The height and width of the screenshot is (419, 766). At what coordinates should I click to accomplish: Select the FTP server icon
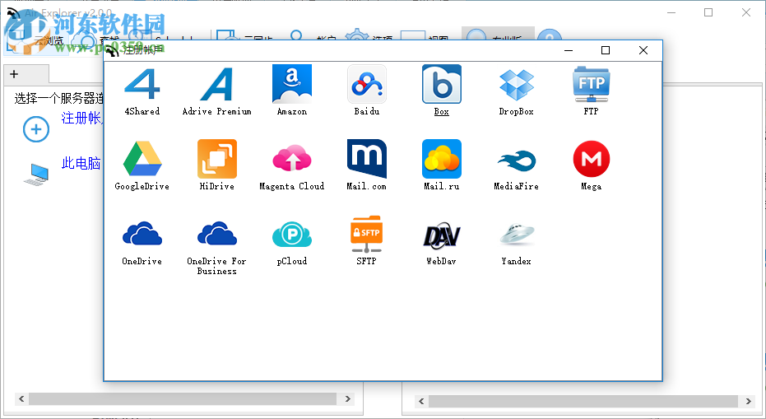pyautogui.click(x=591, y=84)
